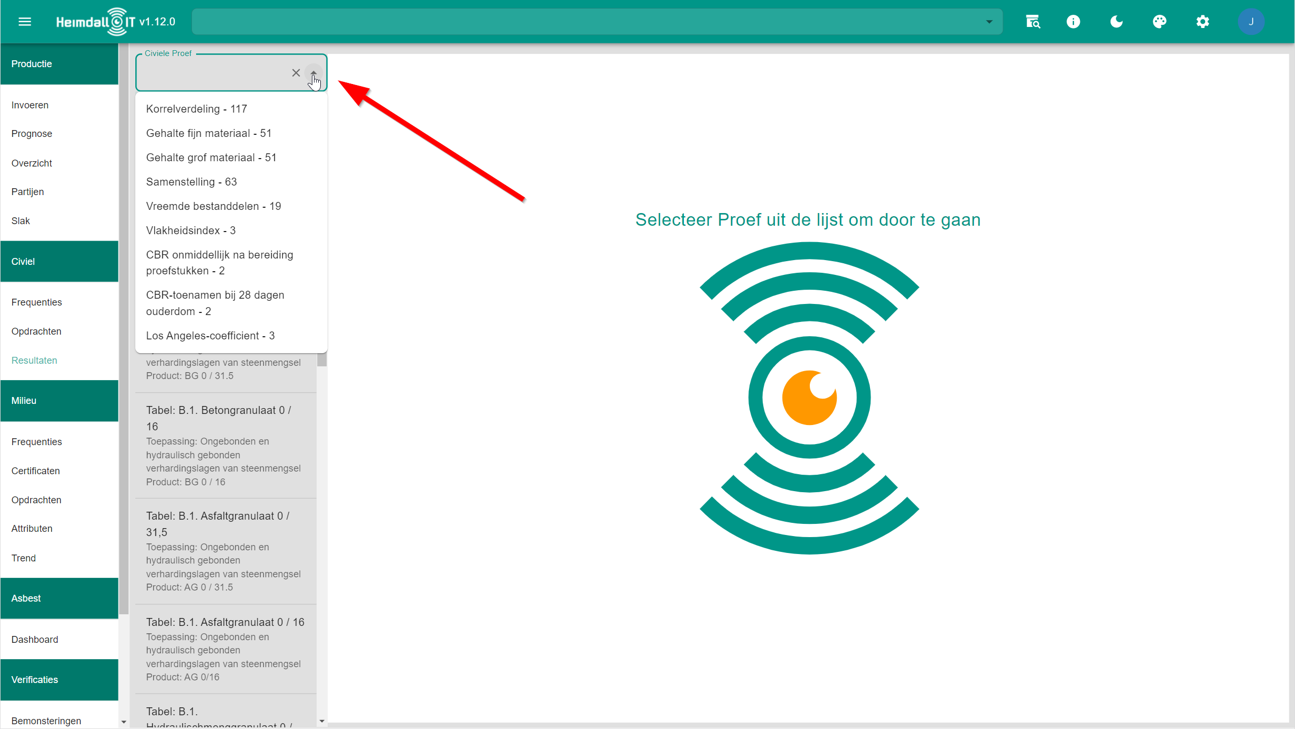This screenshot has height=729, width=1295.
Task: Pick Los Angeles-coefficient - 3 option
Action: (x=210, y=336)
